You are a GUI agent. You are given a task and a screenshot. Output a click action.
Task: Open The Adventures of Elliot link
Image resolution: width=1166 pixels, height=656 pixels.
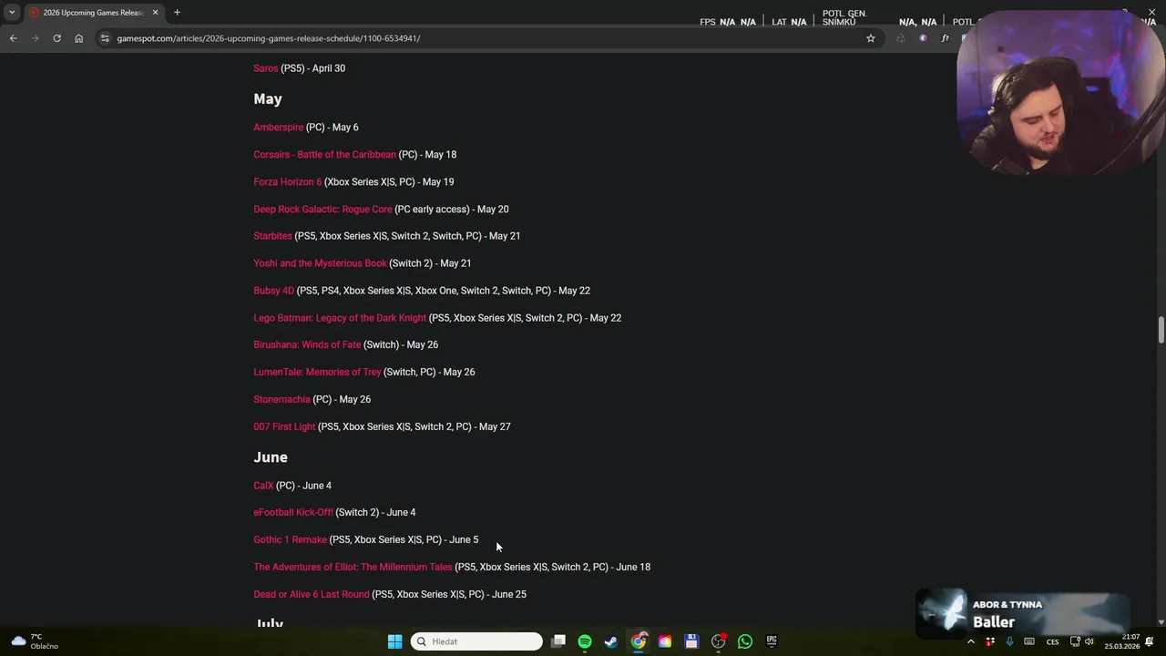[x=353, y=567]
